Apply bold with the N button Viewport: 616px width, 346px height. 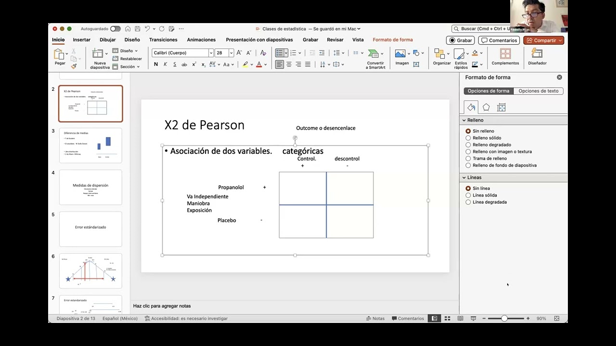(x=155, y=64)
